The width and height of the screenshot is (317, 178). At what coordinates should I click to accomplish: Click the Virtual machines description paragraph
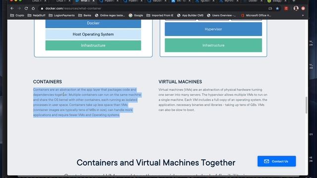[213, 100]
